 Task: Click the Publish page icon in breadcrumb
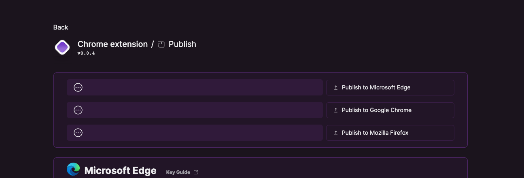tap(161, 44)
